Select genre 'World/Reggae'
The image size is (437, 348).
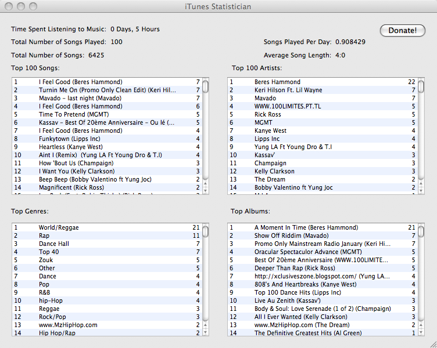pyautogui.click(x=108, y=227)
